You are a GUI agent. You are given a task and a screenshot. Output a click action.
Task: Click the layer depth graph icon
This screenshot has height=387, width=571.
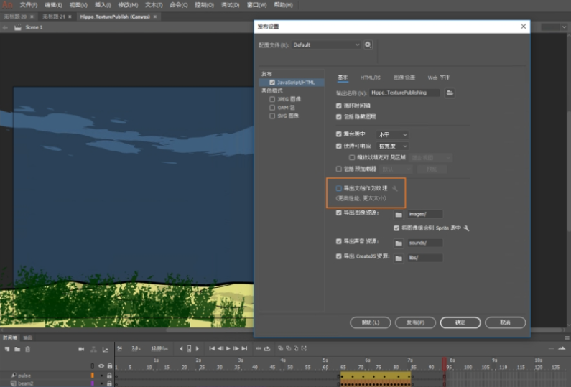[106, 349]
